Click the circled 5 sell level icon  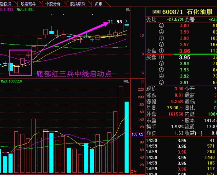[161, 25]
